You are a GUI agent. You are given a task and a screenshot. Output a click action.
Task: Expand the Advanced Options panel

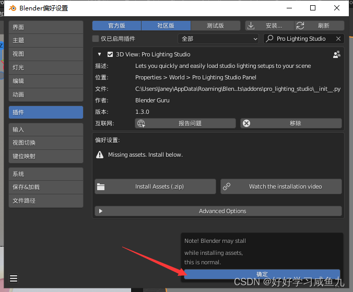(x=218, y=211)
